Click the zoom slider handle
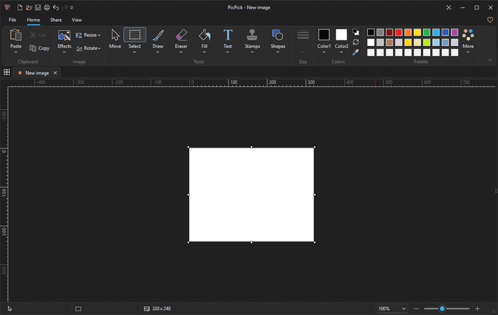This screenshot has height=315, width=498. pyautogui.click(x=442, y=309)
